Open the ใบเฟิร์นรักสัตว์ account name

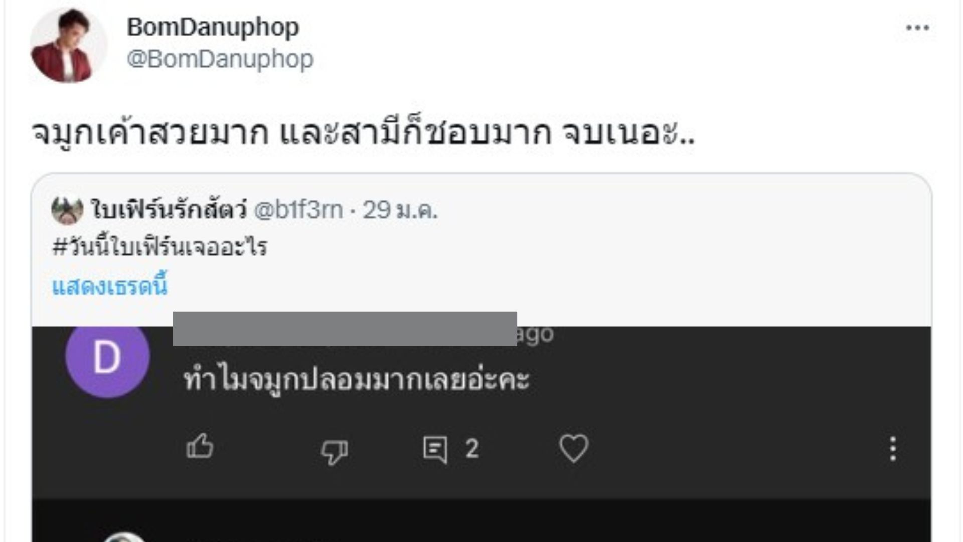click(x=169, y=210)
